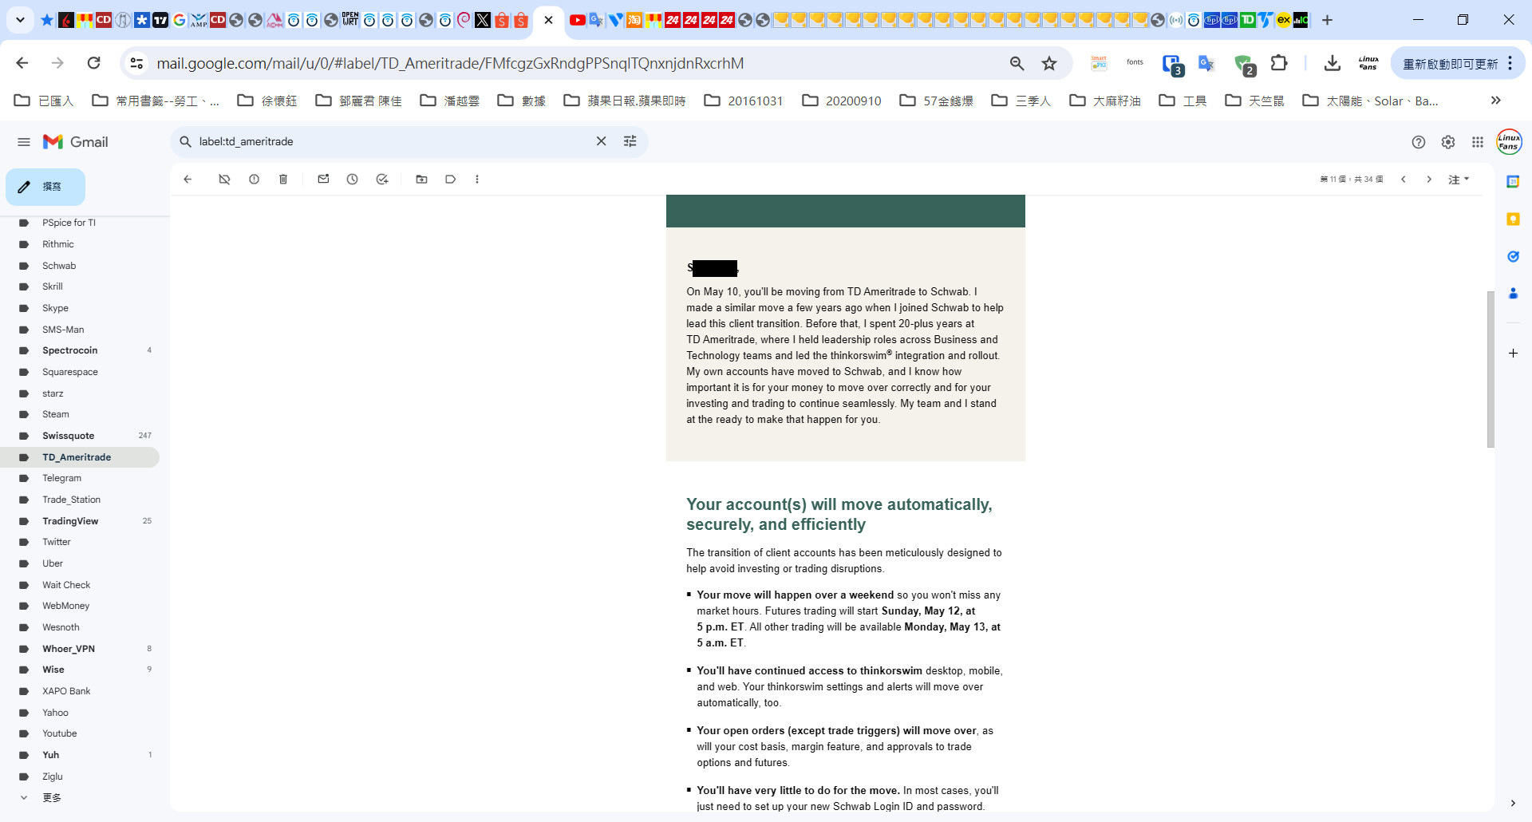Viewport: 1532px width, 822px height.
Task: Bookmark this page with the star icon
Action: pos(1049,63)
